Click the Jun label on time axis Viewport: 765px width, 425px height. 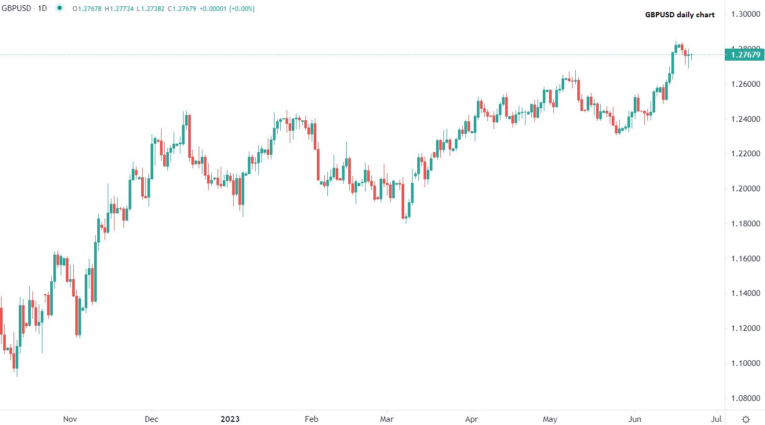635,419
